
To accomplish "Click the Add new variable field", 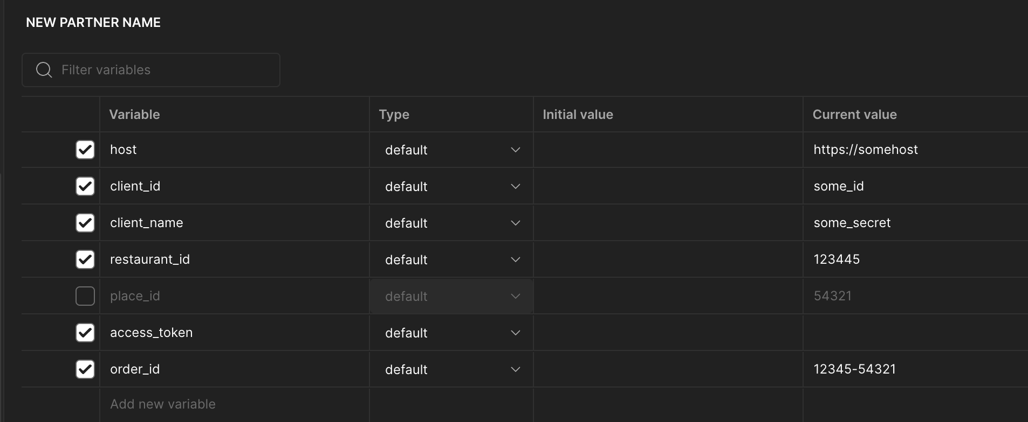I will click(x=163, y=404).
